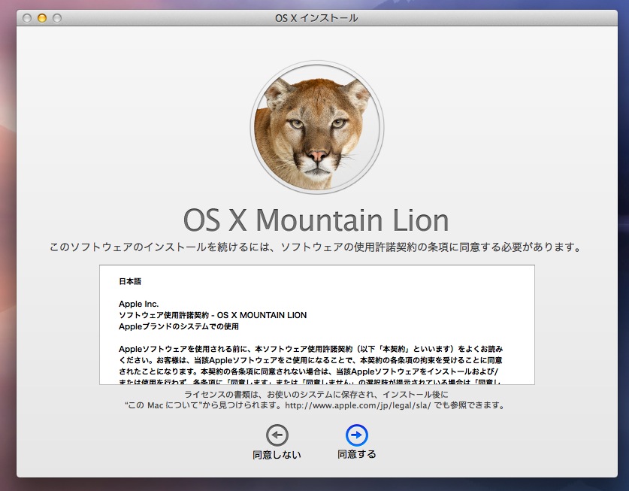Select the 同意しない label
This screenshot has width=629, height=491.
(277, 455)
